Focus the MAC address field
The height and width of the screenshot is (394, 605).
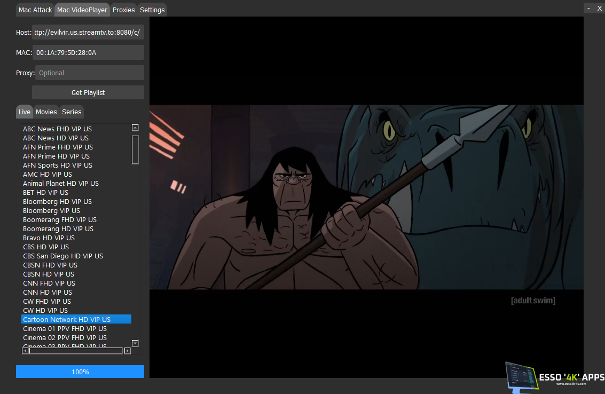88,52
